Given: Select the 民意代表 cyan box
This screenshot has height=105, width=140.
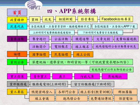Looking at the screenshot, I should coord(17,27).
